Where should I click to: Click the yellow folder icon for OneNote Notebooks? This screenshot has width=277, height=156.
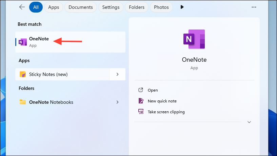point(23,102)
